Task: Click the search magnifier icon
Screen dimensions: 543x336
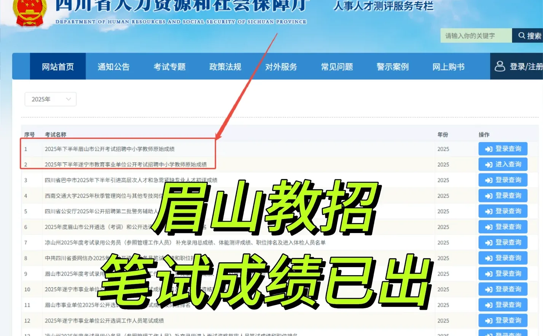Action: click(522, 35)
